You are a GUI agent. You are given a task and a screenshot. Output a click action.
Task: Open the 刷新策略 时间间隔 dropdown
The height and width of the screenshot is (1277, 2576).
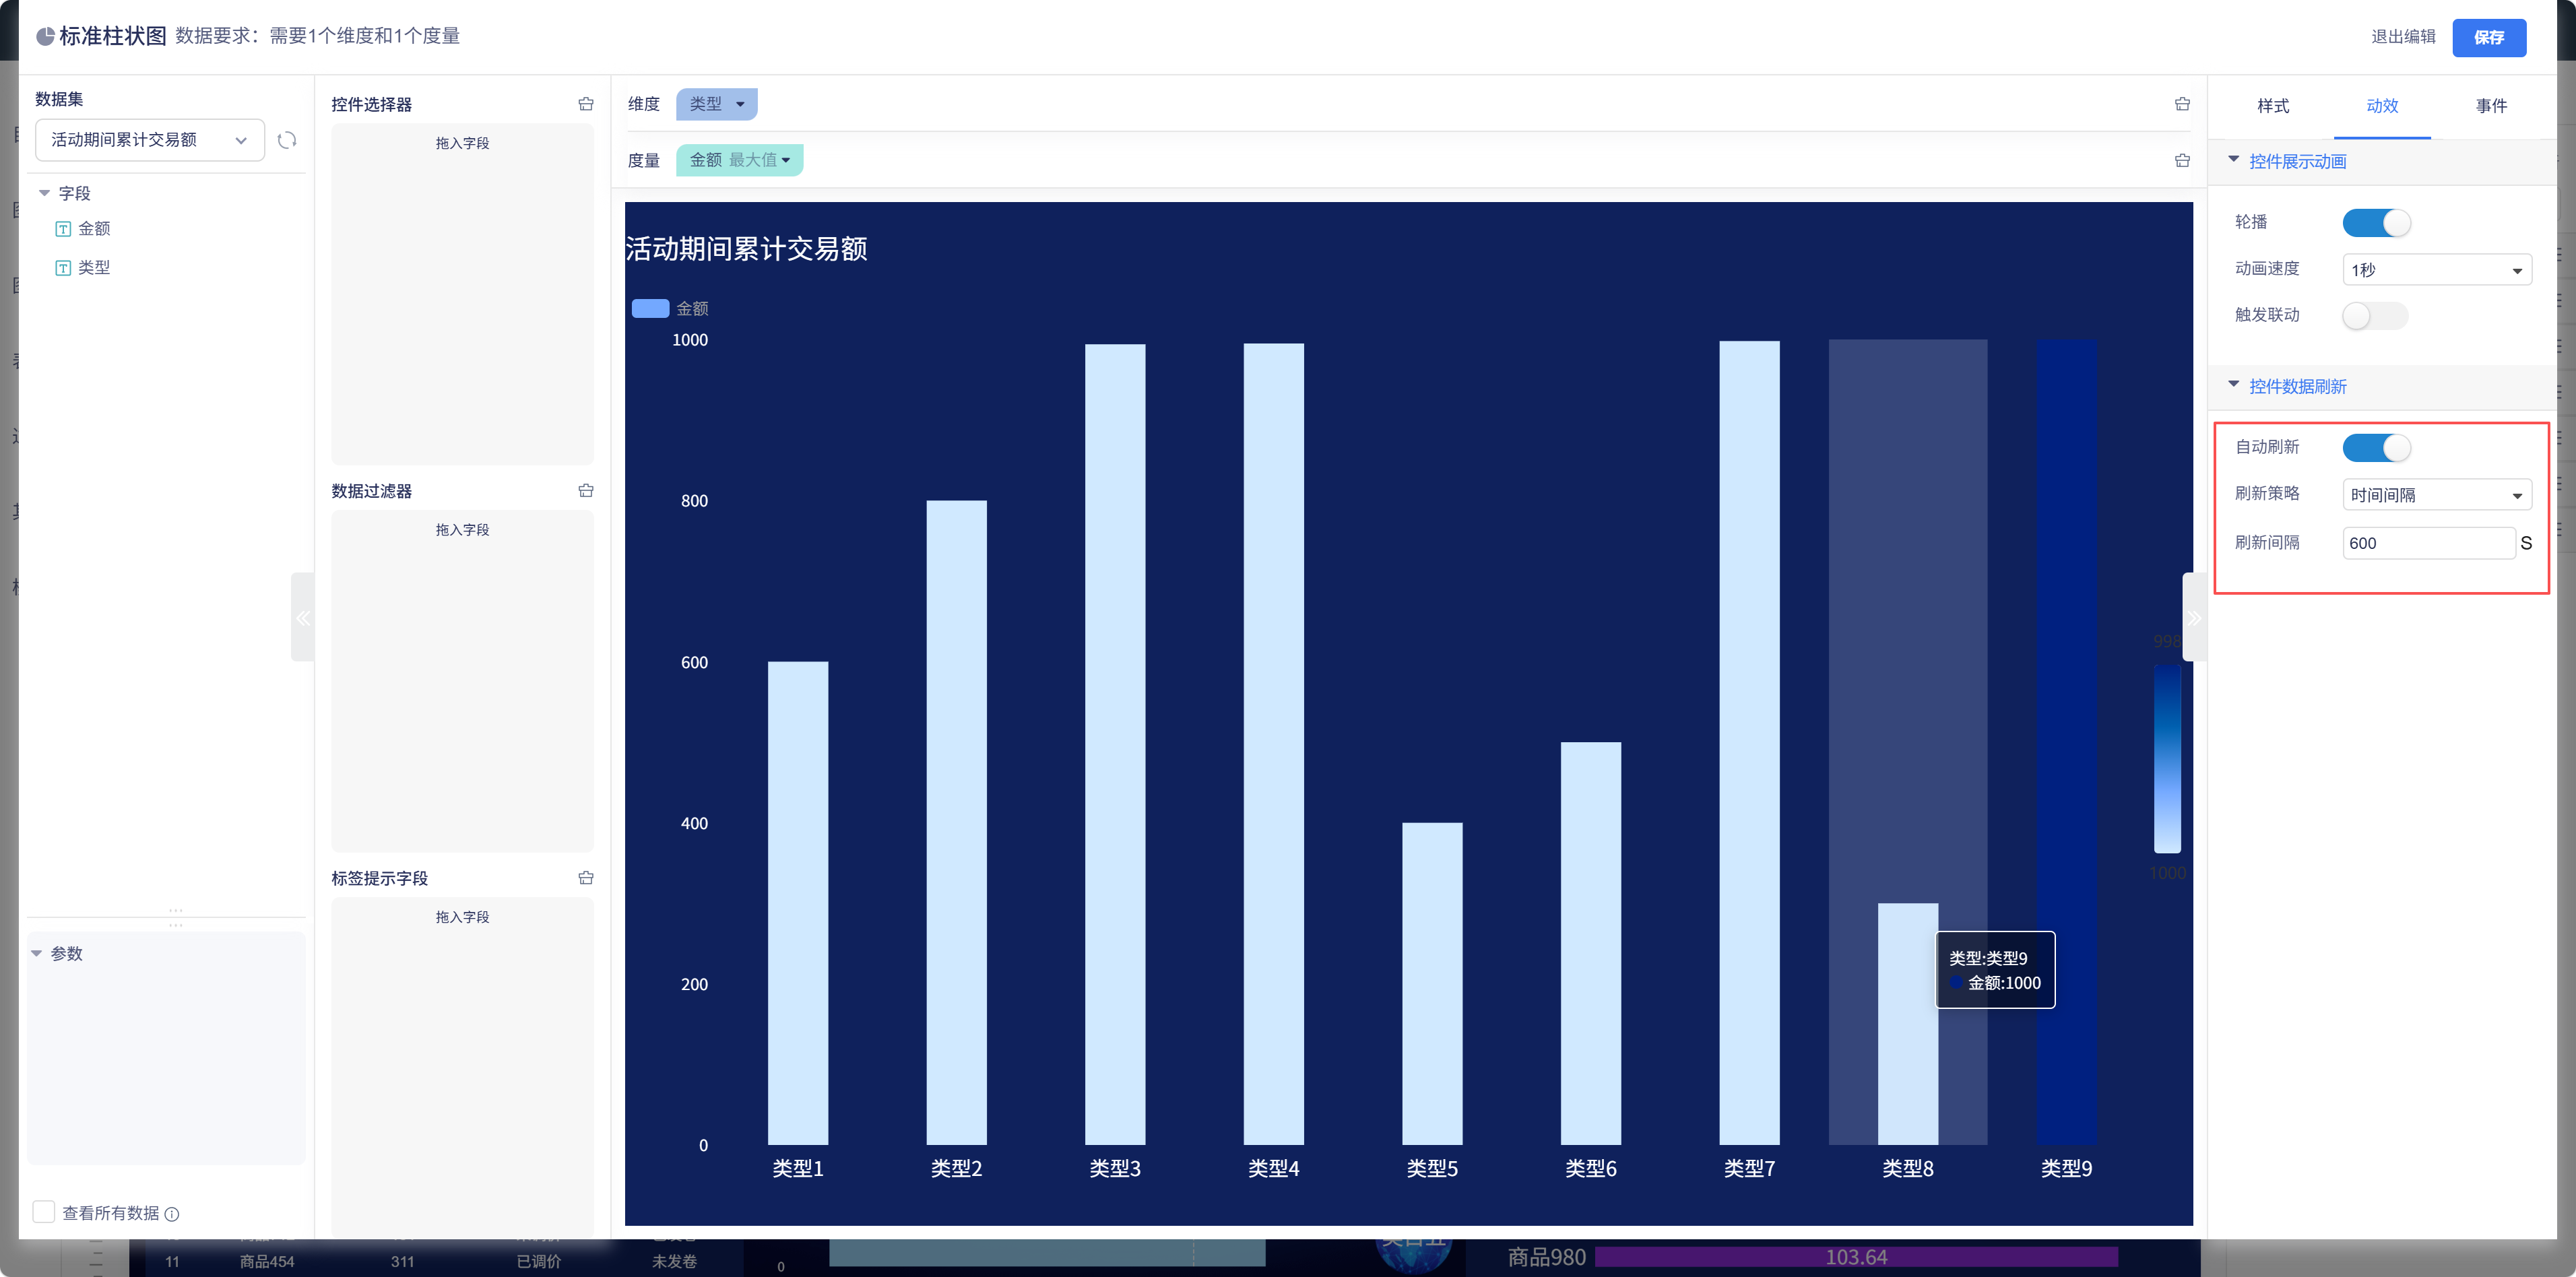pos(2437,494)
